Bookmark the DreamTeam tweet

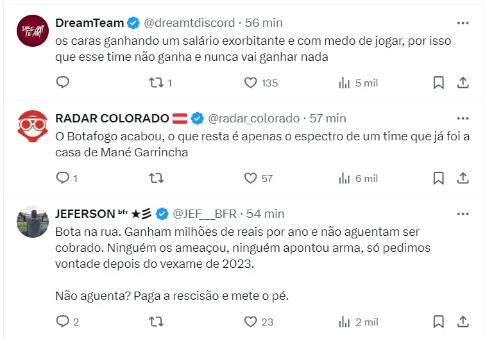coord(439,83)
